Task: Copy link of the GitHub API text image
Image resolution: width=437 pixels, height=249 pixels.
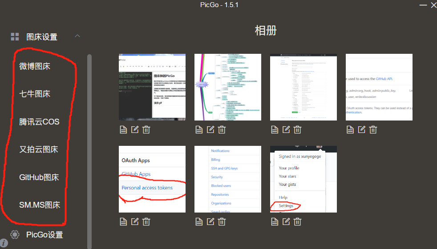Action: (350, 129)
